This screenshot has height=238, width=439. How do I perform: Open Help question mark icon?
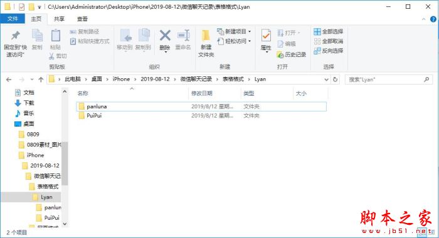(x=433, y=19)
